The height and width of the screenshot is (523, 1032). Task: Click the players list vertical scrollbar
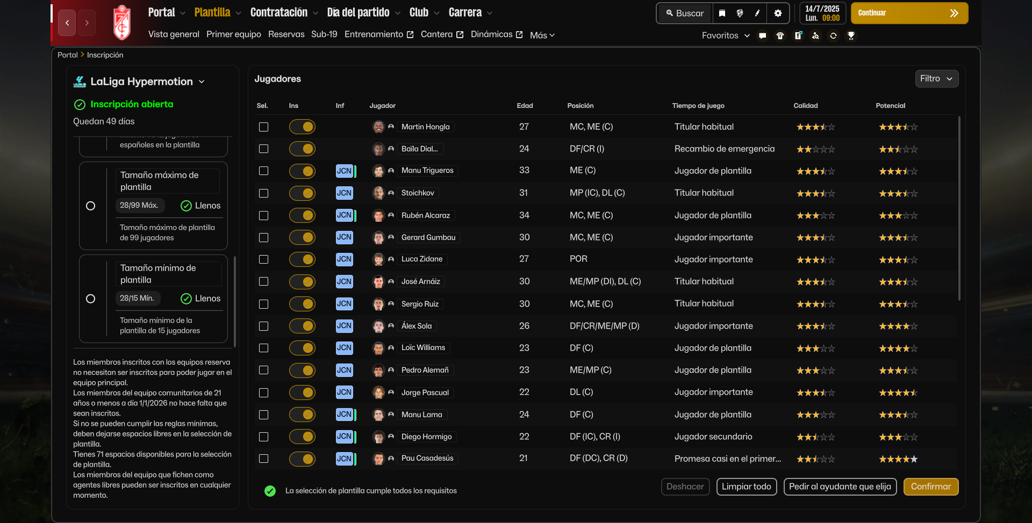click(x=959, y=209)
